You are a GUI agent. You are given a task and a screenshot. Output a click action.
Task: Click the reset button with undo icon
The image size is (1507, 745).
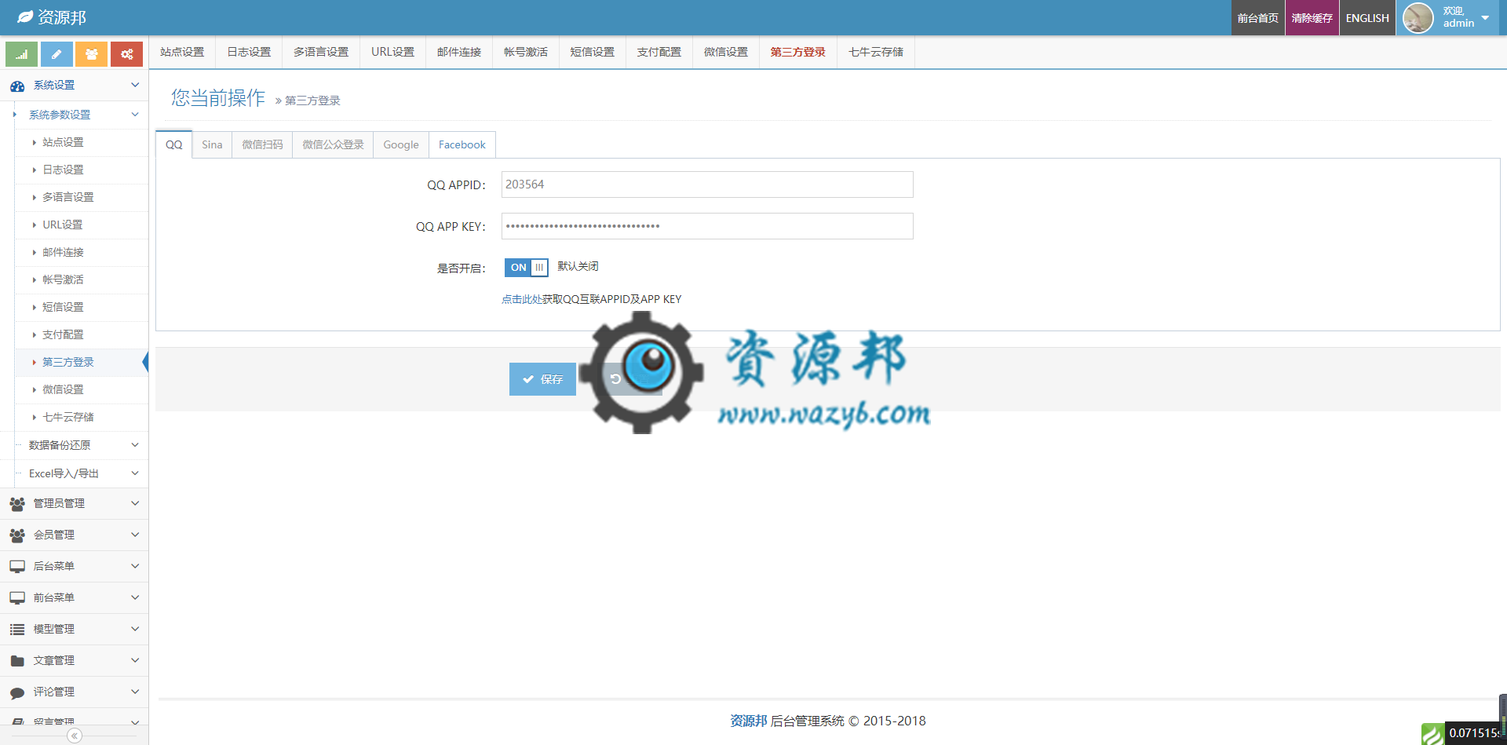pos(620,379)
